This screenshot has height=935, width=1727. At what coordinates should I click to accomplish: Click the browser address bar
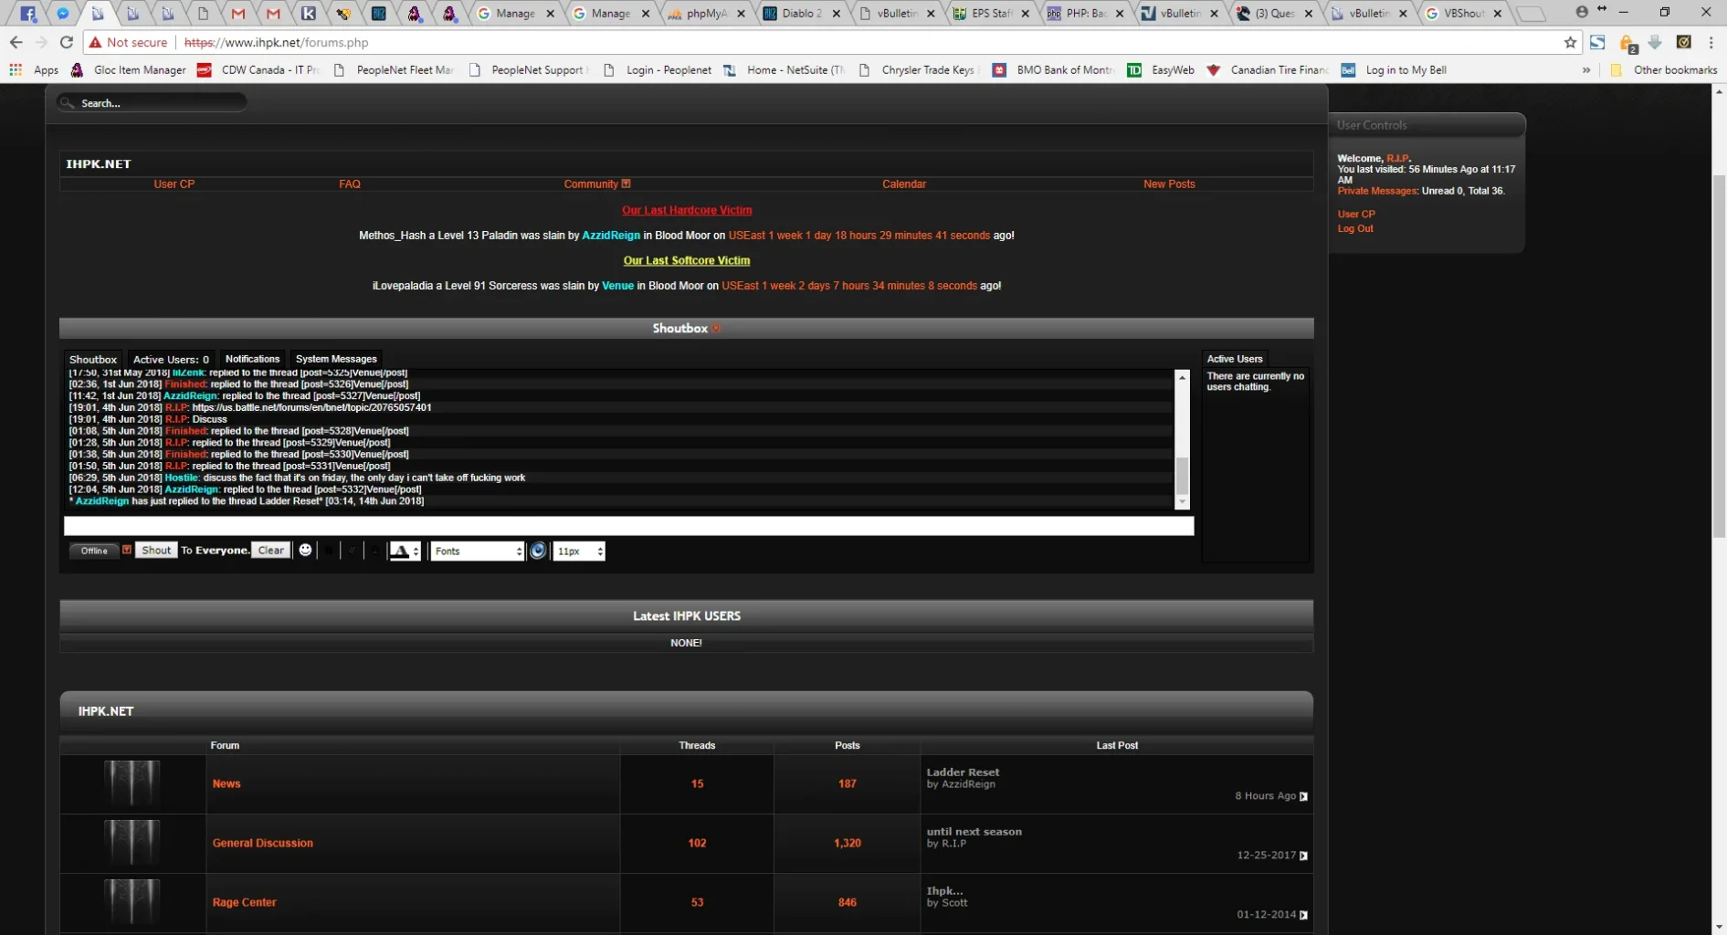click(x=822, y=42)
